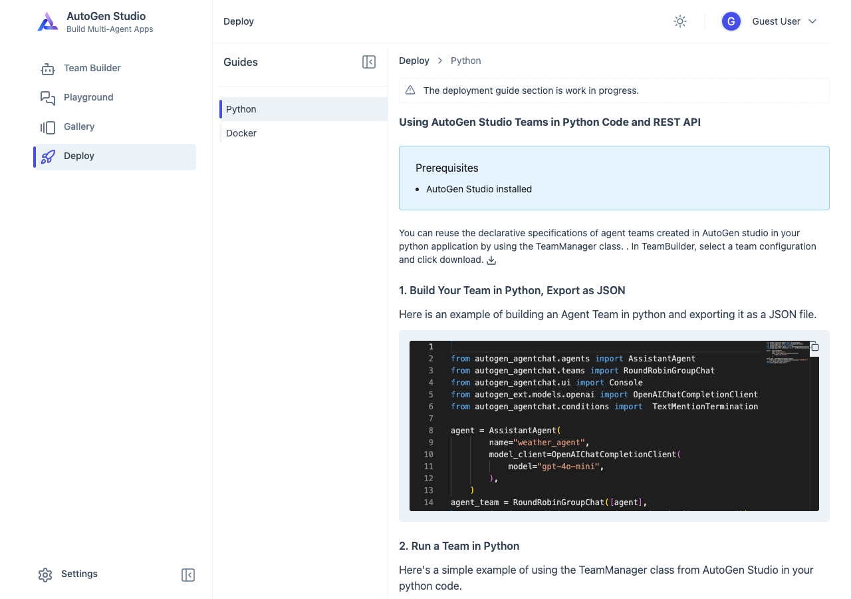The height and width of the screenshot is (599, 851).
Task: Toggle the light/dark theme sun icon
Action: tap(679, 21)
